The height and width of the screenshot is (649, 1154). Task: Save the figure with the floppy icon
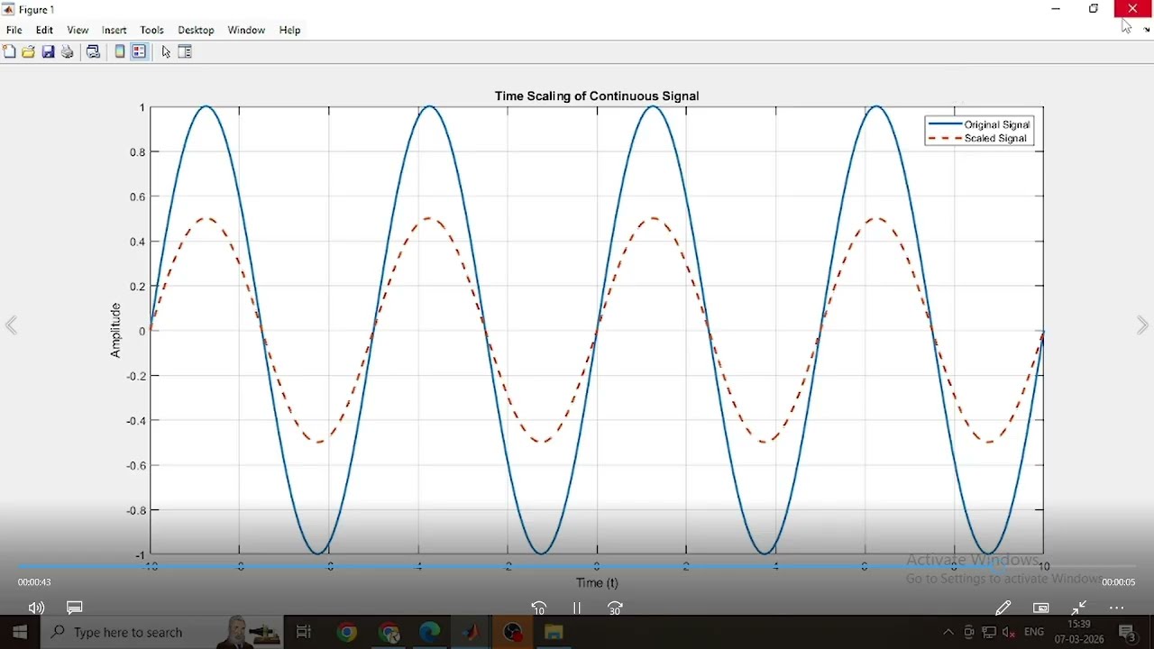pyautogui.click(x=49, y=52)
